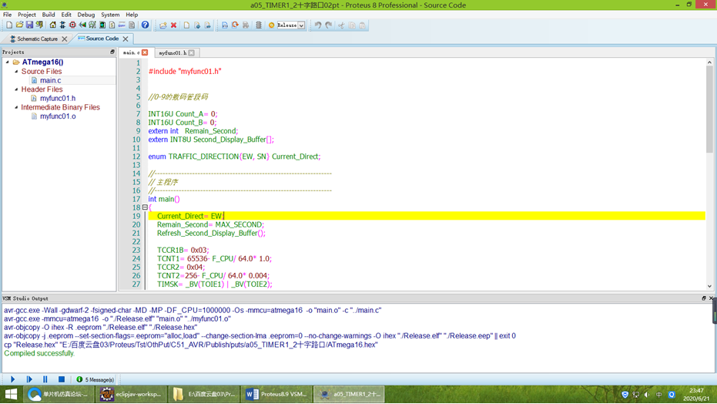The width and height of the screenshot is (717, 404).
Task: Pause the simulation
Action: (45, 379)
